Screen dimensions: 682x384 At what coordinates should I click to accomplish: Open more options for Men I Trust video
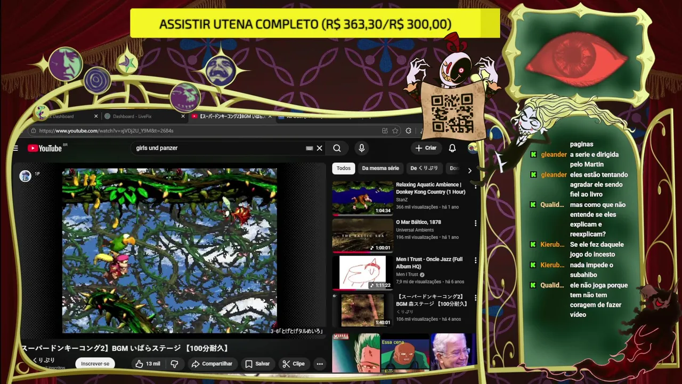pos(475,261)
